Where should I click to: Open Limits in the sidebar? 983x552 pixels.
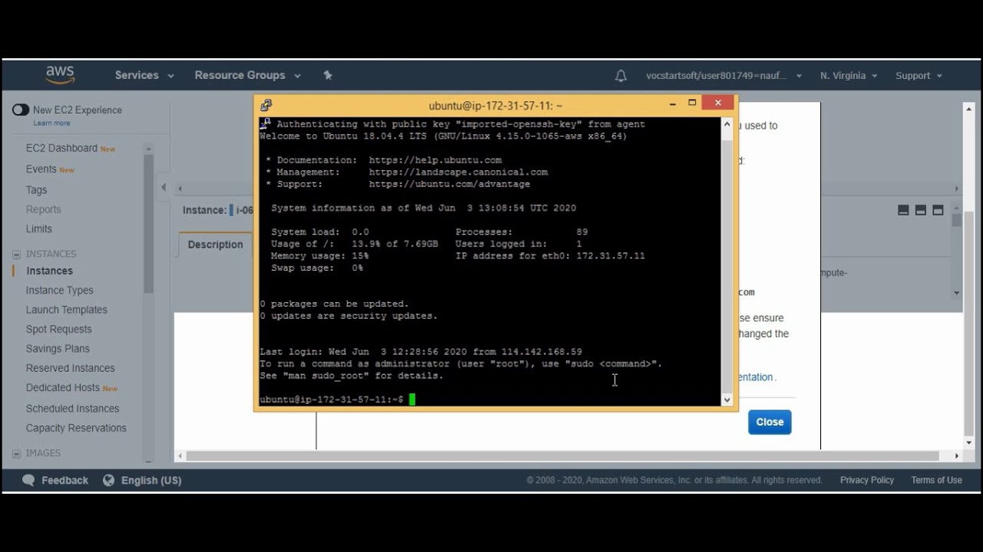(x=39, y=228)
